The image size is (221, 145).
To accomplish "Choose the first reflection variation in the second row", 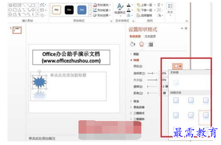I will coord(176,116).
